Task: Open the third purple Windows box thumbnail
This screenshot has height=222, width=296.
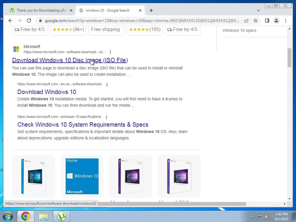Action: (131, 176)
